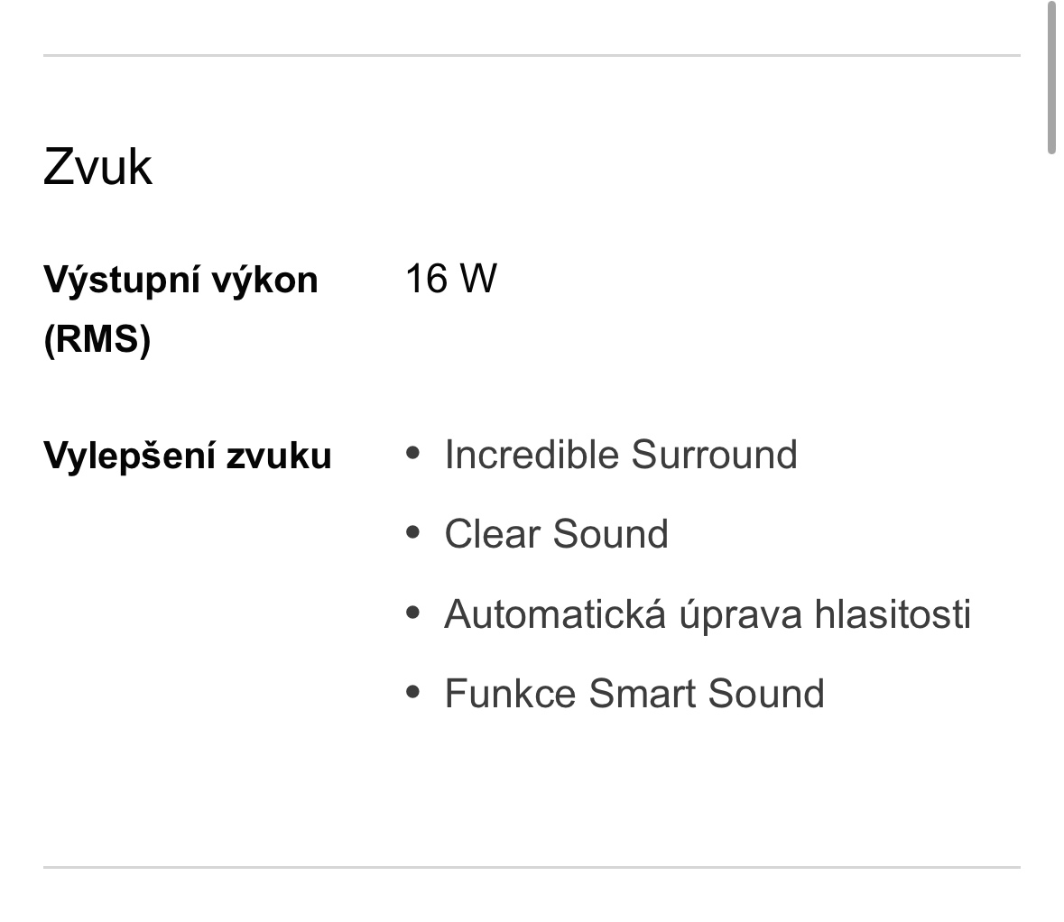Click the word hlasitosti in the list
This screenshot has width=1064, height=922.
pos(892,614)
